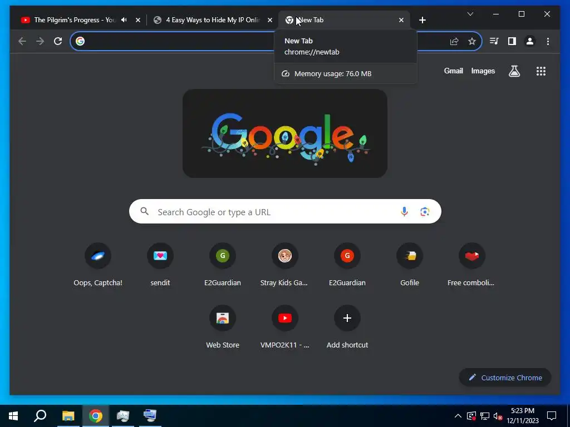
Task: Start voice search with microphone icon
Action: pos(404,211)
